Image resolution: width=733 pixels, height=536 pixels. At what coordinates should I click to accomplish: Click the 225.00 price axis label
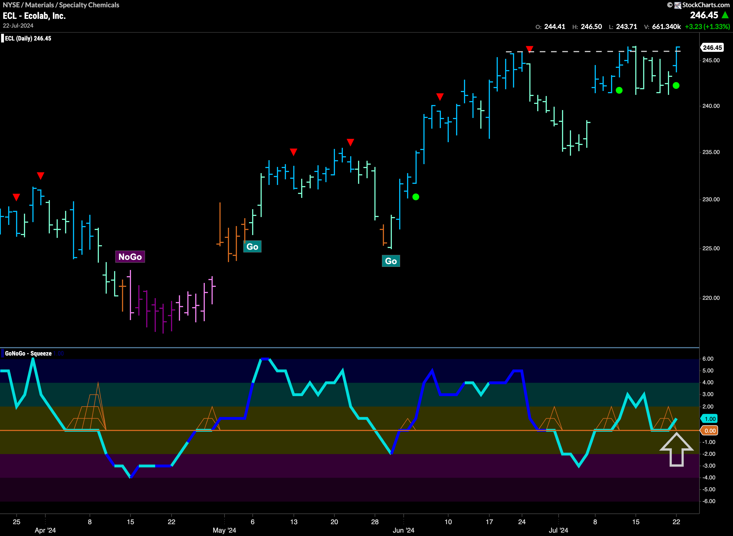[711, 248]
